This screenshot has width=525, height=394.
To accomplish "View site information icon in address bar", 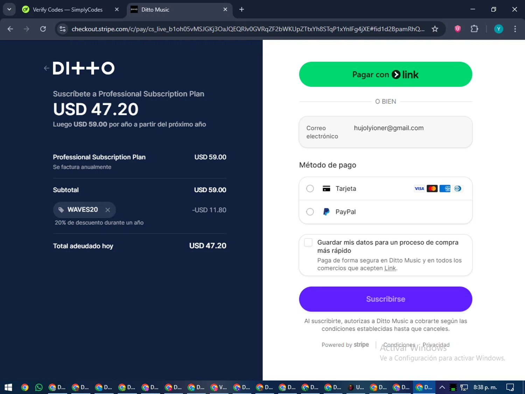I will coord(63,29).
